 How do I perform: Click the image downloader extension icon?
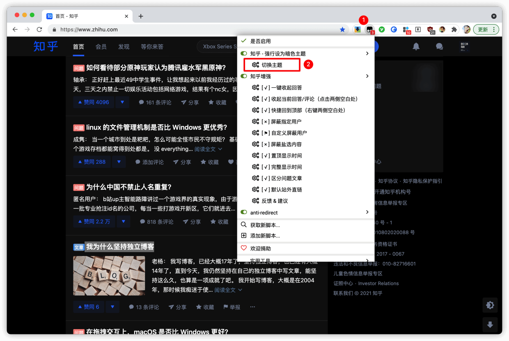click(358, 30)
